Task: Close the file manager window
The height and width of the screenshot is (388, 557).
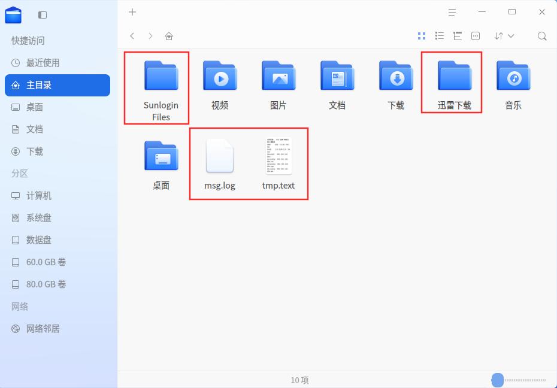Action: (541, 12)
